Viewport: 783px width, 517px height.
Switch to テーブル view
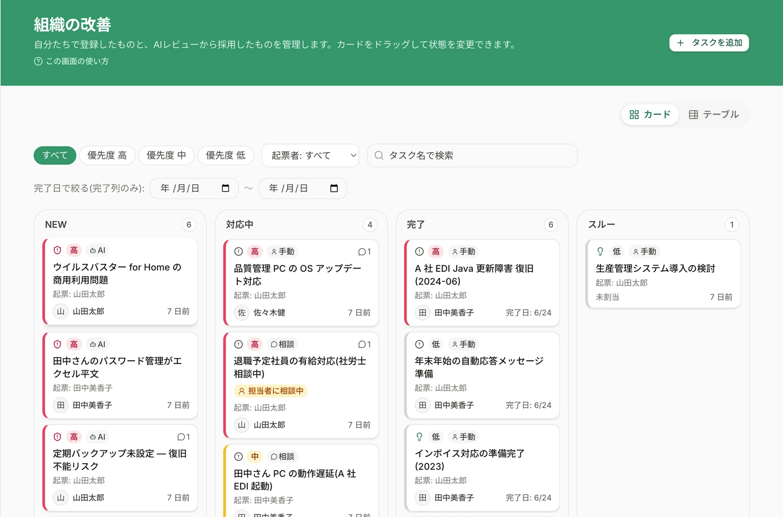tap(714, 114)
